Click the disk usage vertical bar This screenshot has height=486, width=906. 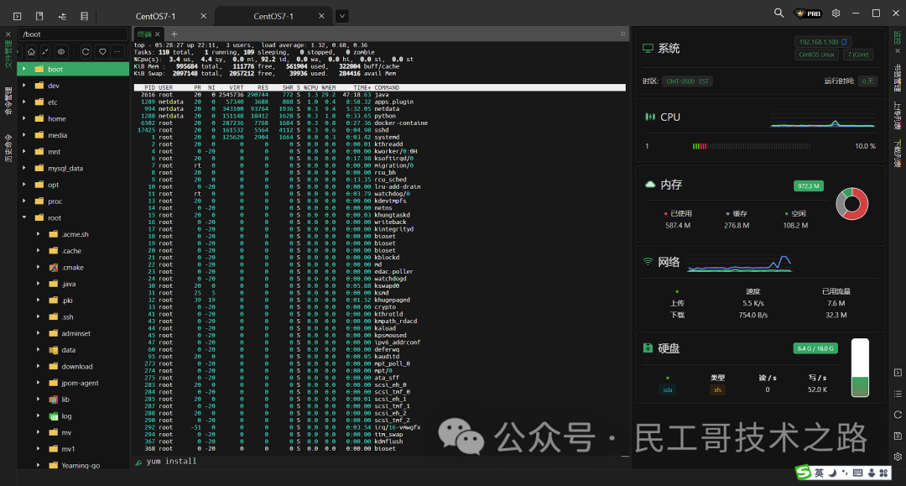point(861,368)
